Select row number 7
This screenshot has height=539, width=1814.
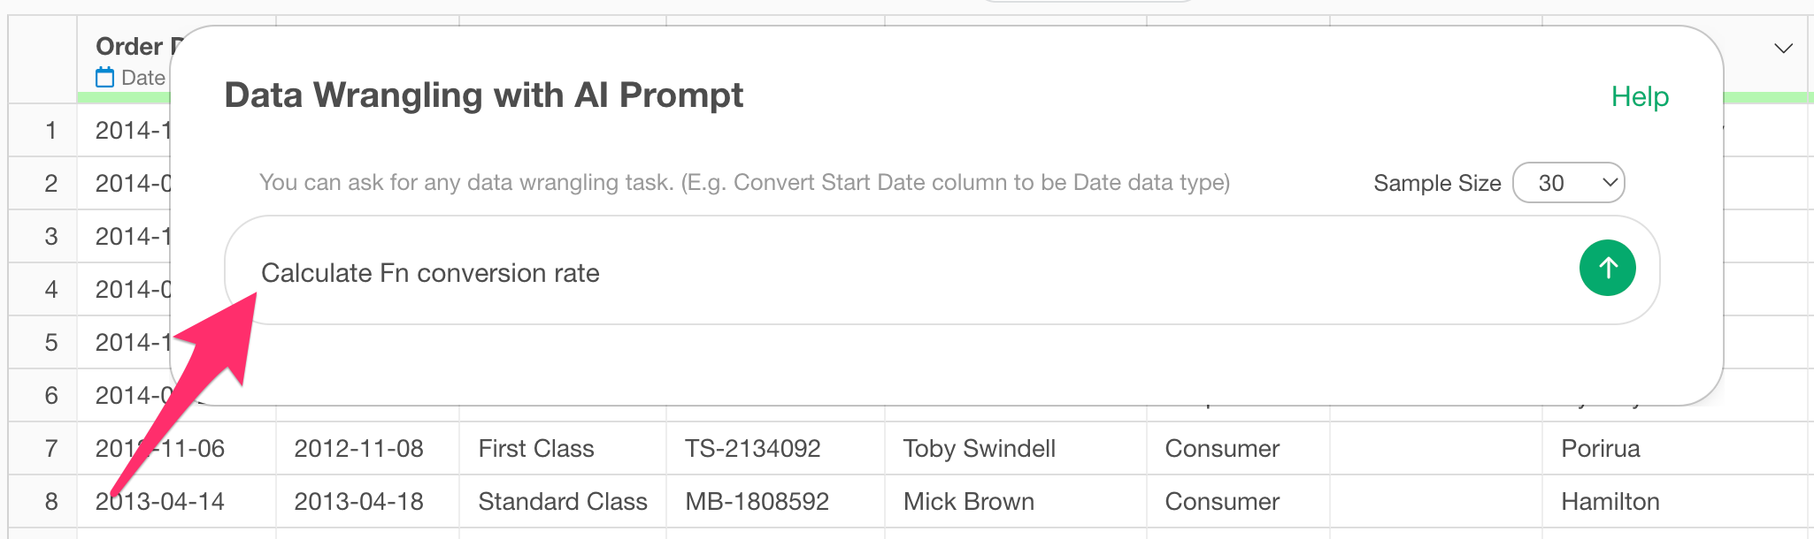pyautogui.click(x=51, y=449)
